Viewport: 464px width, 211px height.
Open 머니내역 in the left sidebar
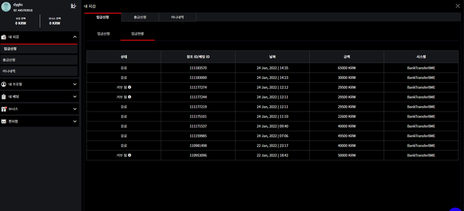pos(39,71)
